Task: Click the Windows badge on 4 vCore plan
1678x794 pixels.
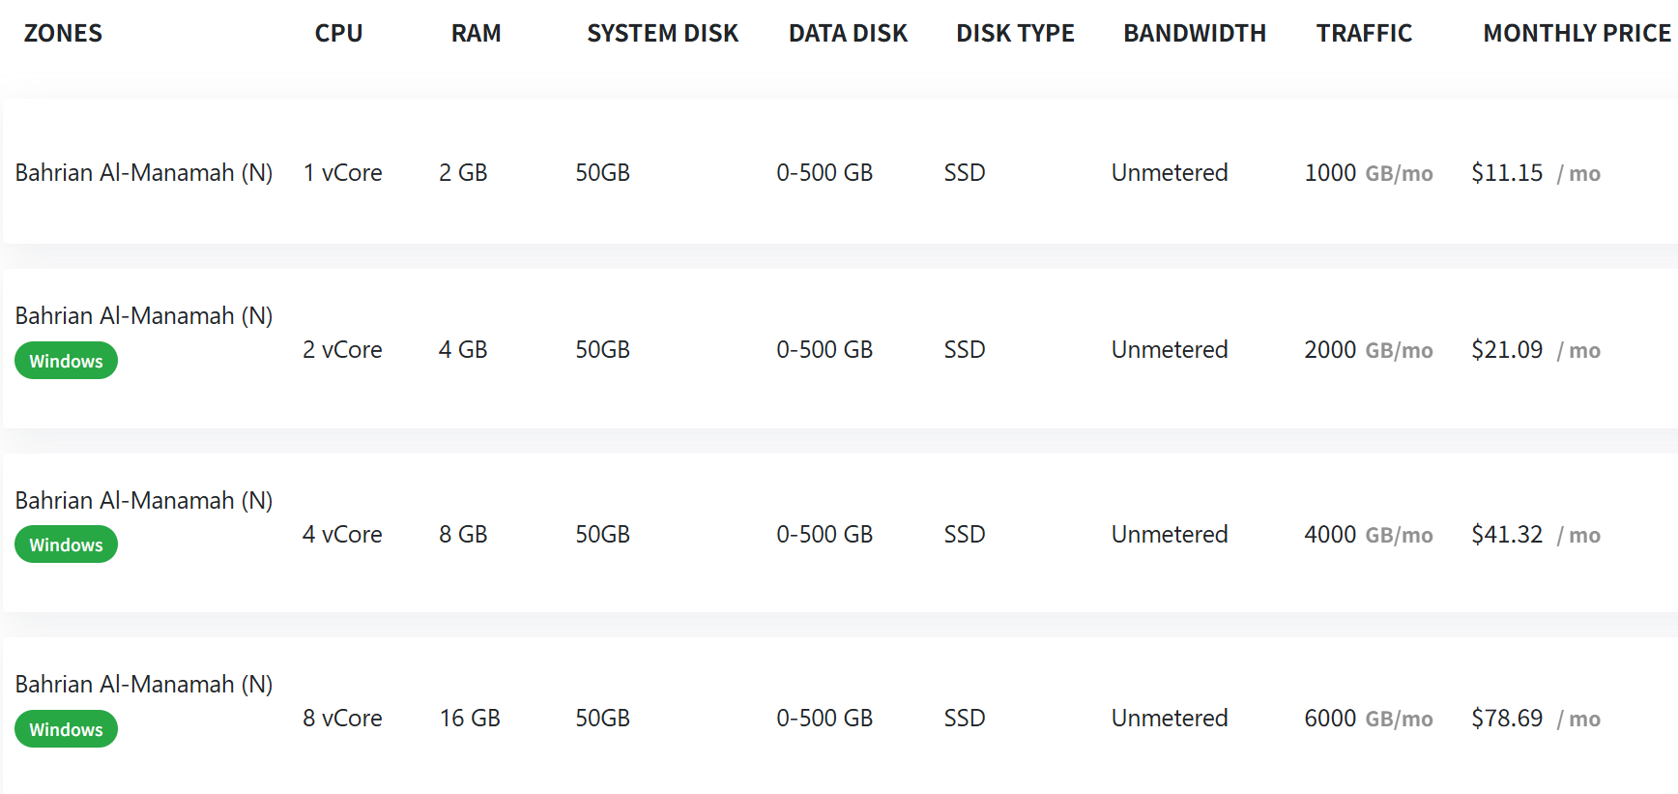Action: (x=66, y=545)
